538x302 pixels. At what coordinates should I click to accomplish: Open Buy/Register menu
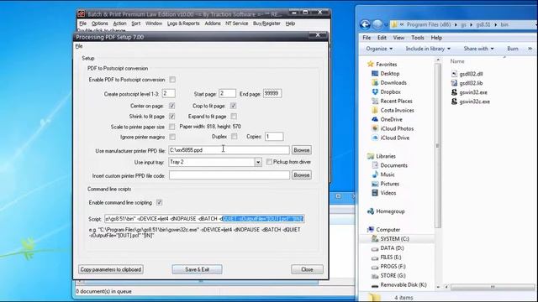click(266, 23)
